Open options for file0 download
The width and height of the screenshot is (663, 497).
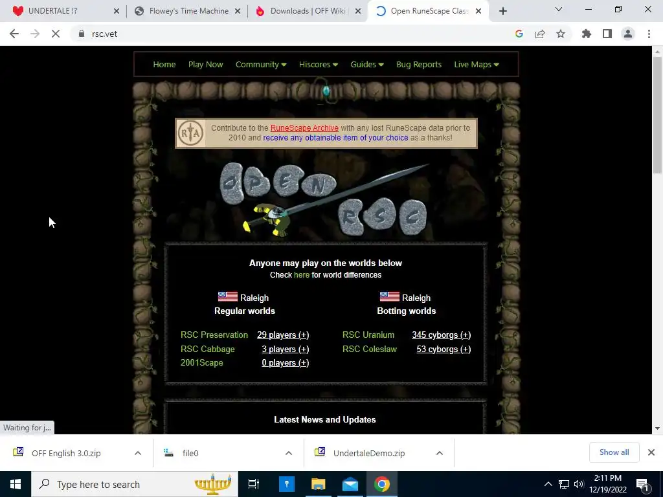tap(289, 453)
